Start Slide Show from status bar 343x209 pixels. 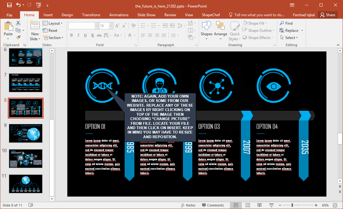(271, 205)
